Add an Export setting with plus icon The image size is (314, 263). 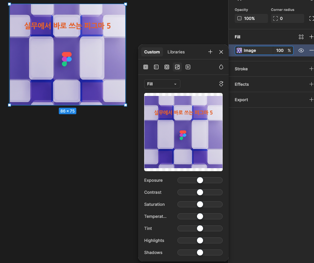click(x=311, y=100)
